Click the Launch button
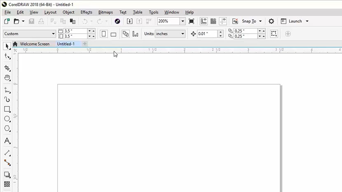This screenshot has height=192, width=342. point(295,21)
